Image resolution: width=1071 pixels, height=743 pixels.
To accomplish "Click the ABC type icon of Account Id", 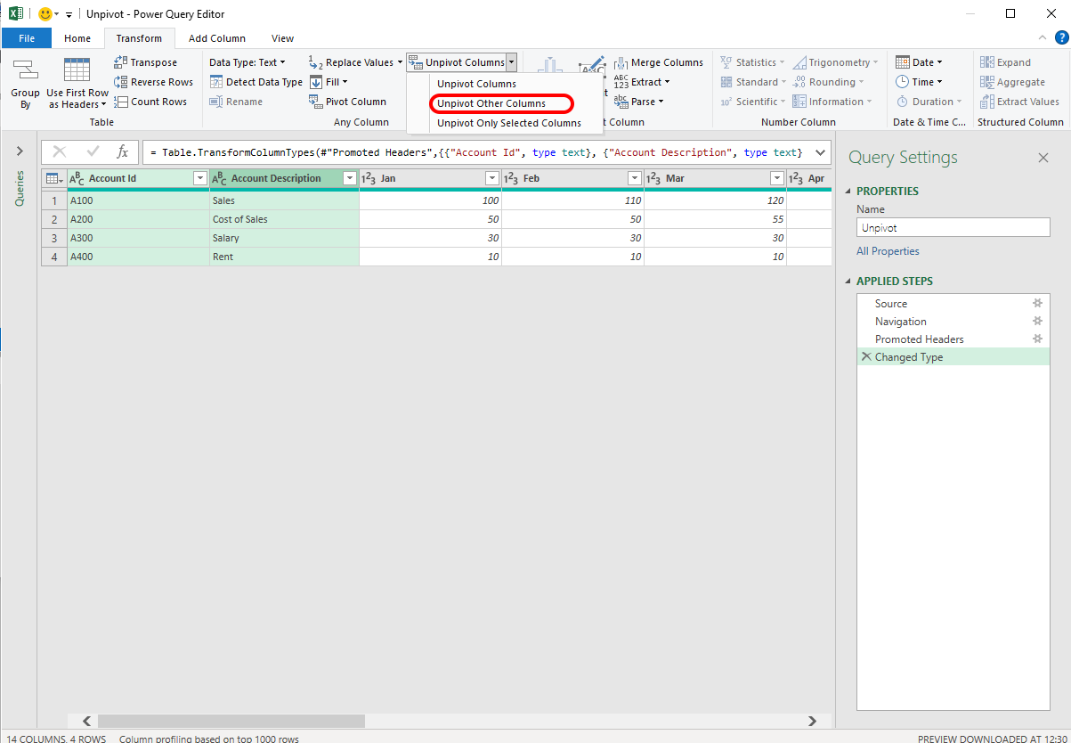I will (77, 178).
